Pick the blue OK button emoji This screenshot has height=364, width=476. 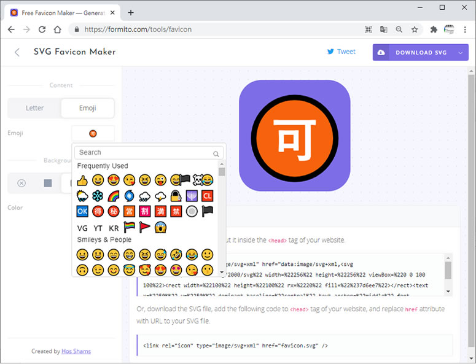(x=82, y=212)
